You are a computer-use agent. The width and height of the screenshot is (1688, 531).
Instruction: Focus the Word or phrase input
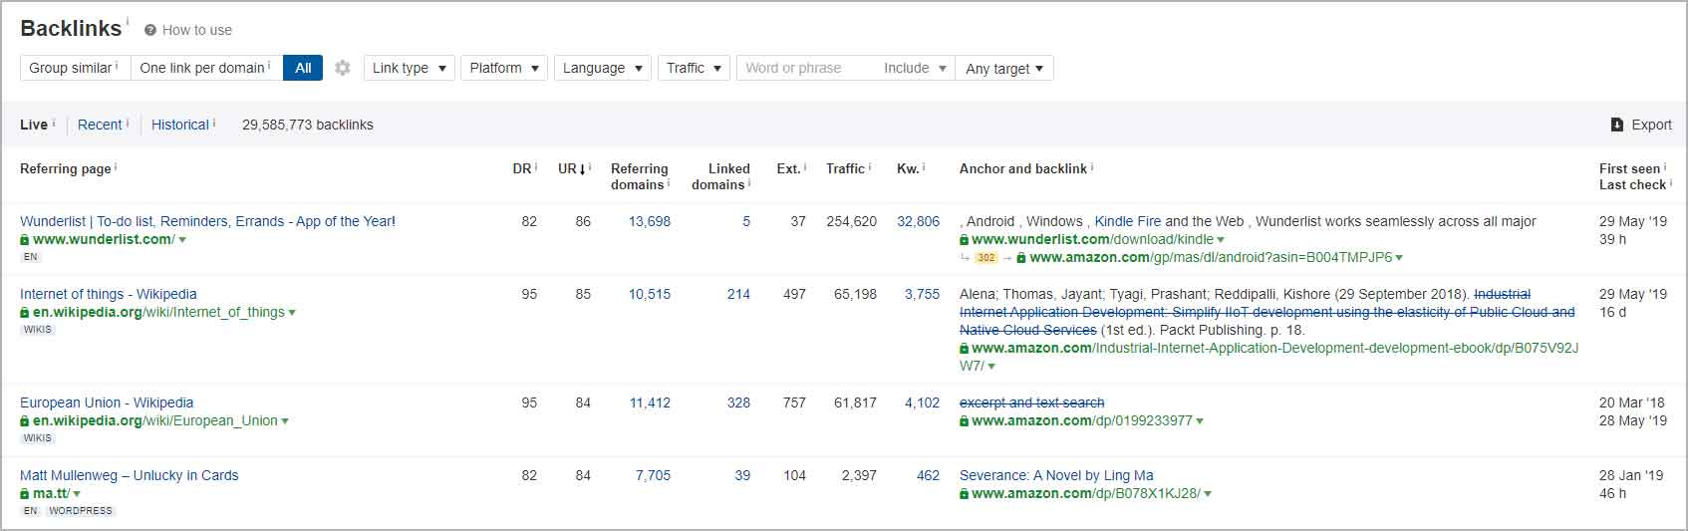pos(807,68)
